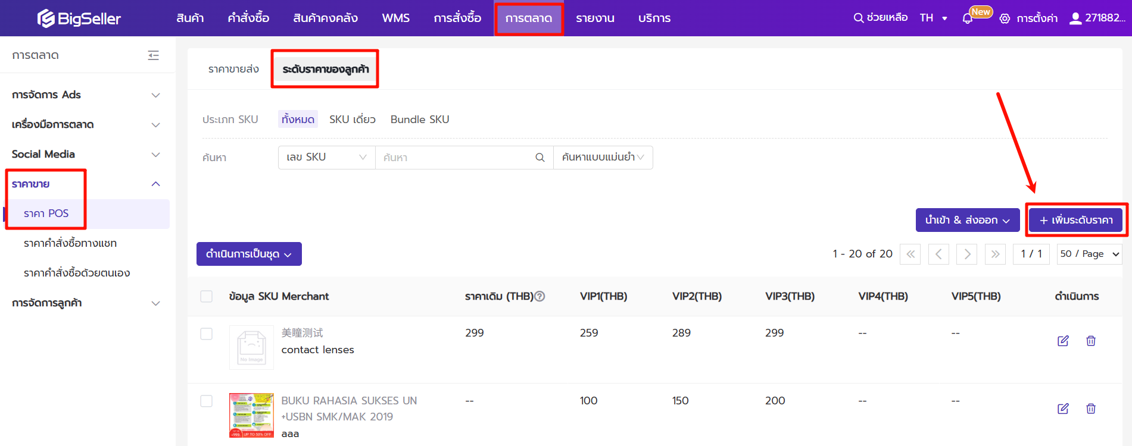Delete the contact lenses row with trash icon
The image size is (1132, 446).
tap(1090, 341)
